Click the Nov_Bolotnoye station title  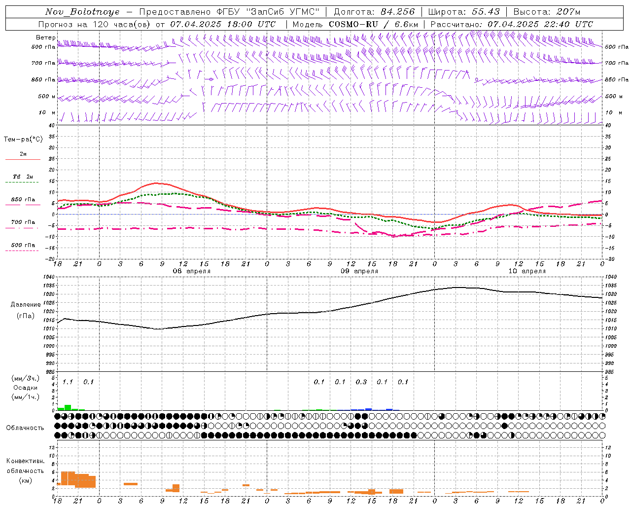[x=82, y=12]
